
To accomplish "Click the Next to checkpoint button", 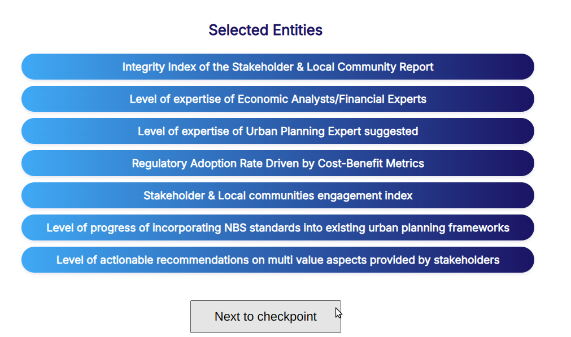I will [265, 317].
